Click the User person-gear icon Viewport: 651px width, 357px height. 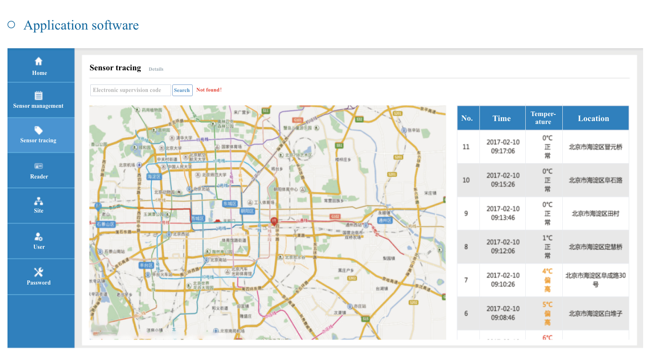coord(38,237)
